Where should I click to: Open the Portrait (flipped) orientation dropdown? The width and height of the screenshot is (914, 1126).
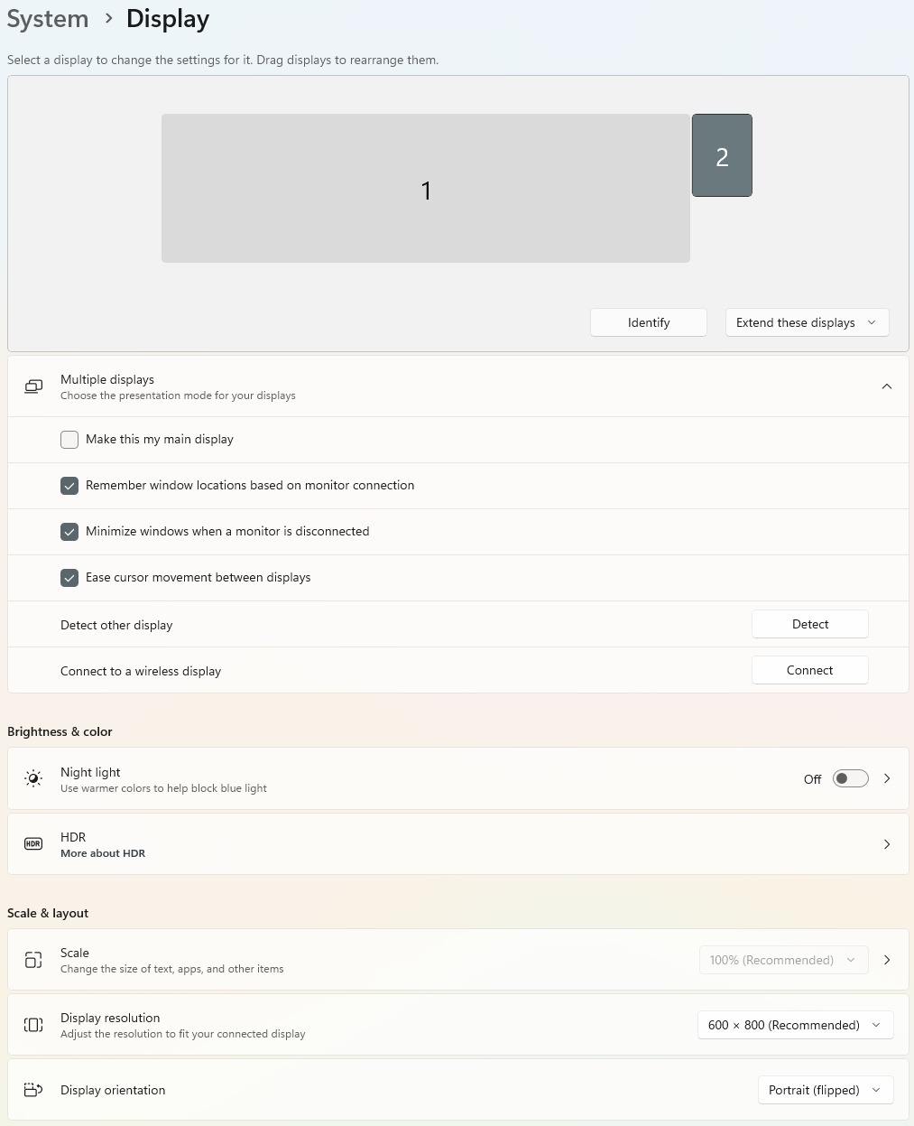[825, 1090]
